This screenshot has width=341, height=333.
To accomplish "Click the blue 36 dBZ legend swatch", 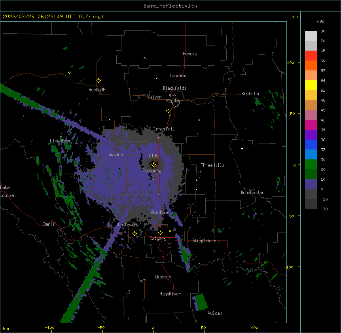I will click(311, 145).
